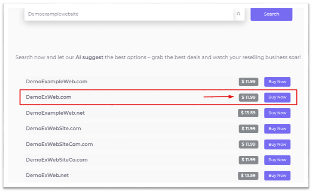Screen dimensions: 312x193
Task: Select the DemoExWeb.net domain name
Action: (x=47, y=175)
